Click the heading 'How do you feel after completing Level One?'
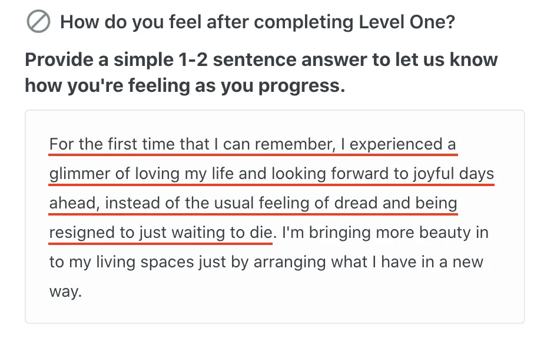 click(x=257, y=22)
